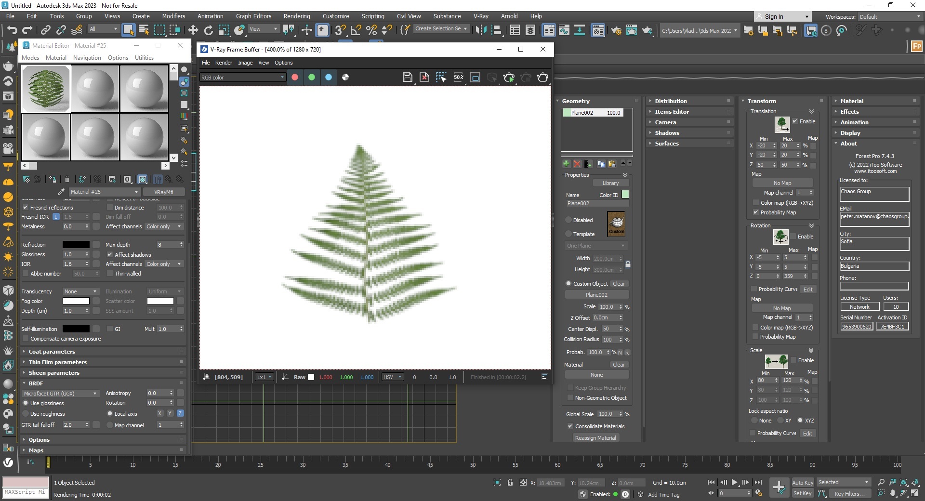The width and height of the screenshot is (925, 501).
Task: Click the Play Animation button
Action: pyautogui.click(x=734, y=482)
